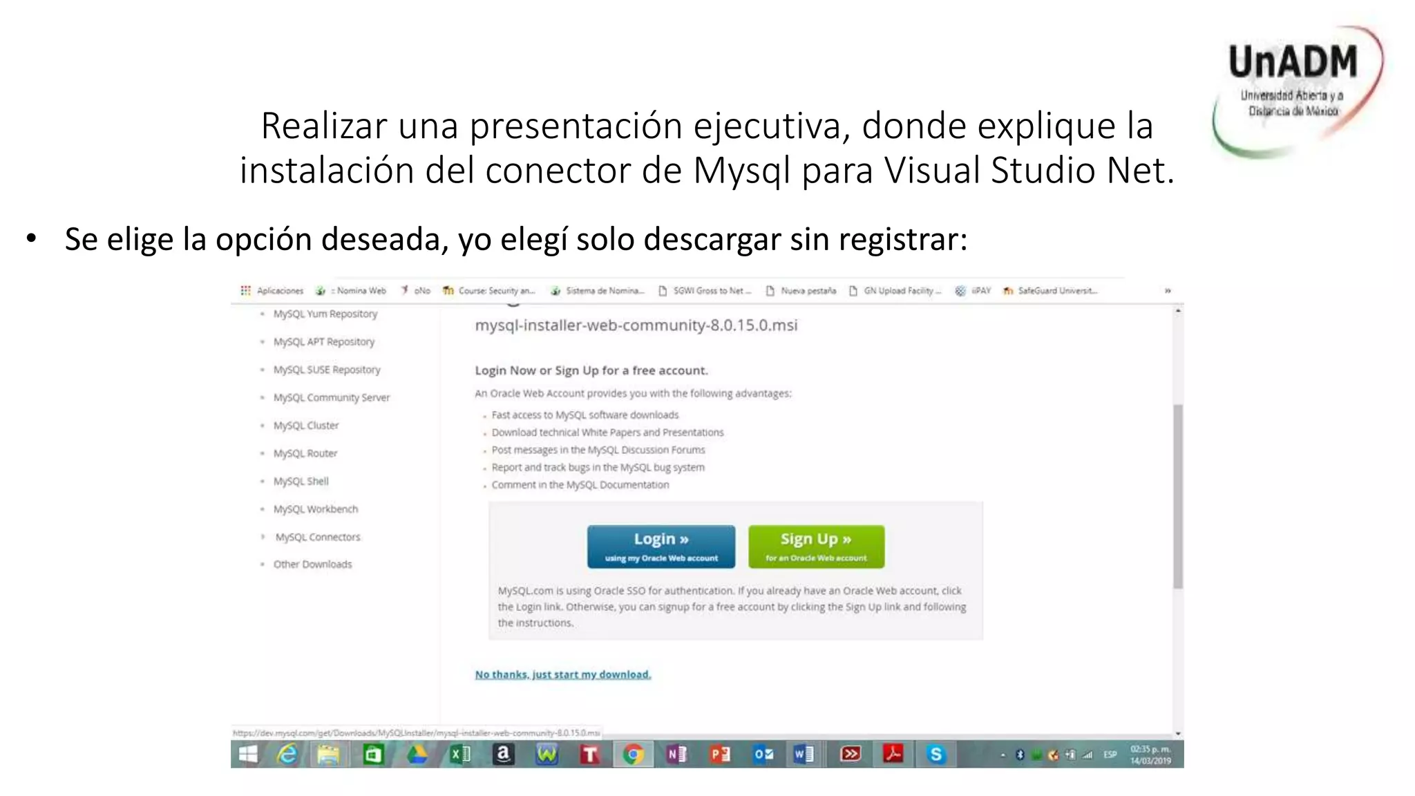Screen dimensions: 1415x796
Task: Open the Nueva pestaña bookmark
Action: (801, 291)
